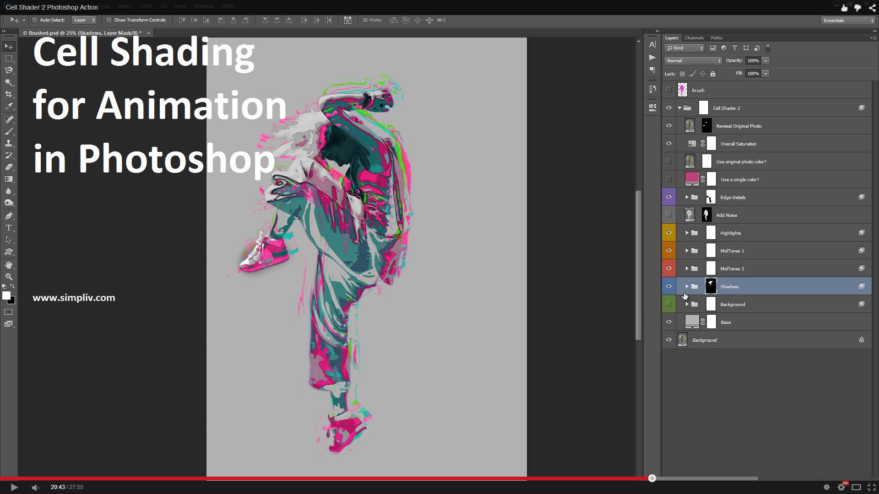Expand the Edge Details group

[x=687, y=197]
